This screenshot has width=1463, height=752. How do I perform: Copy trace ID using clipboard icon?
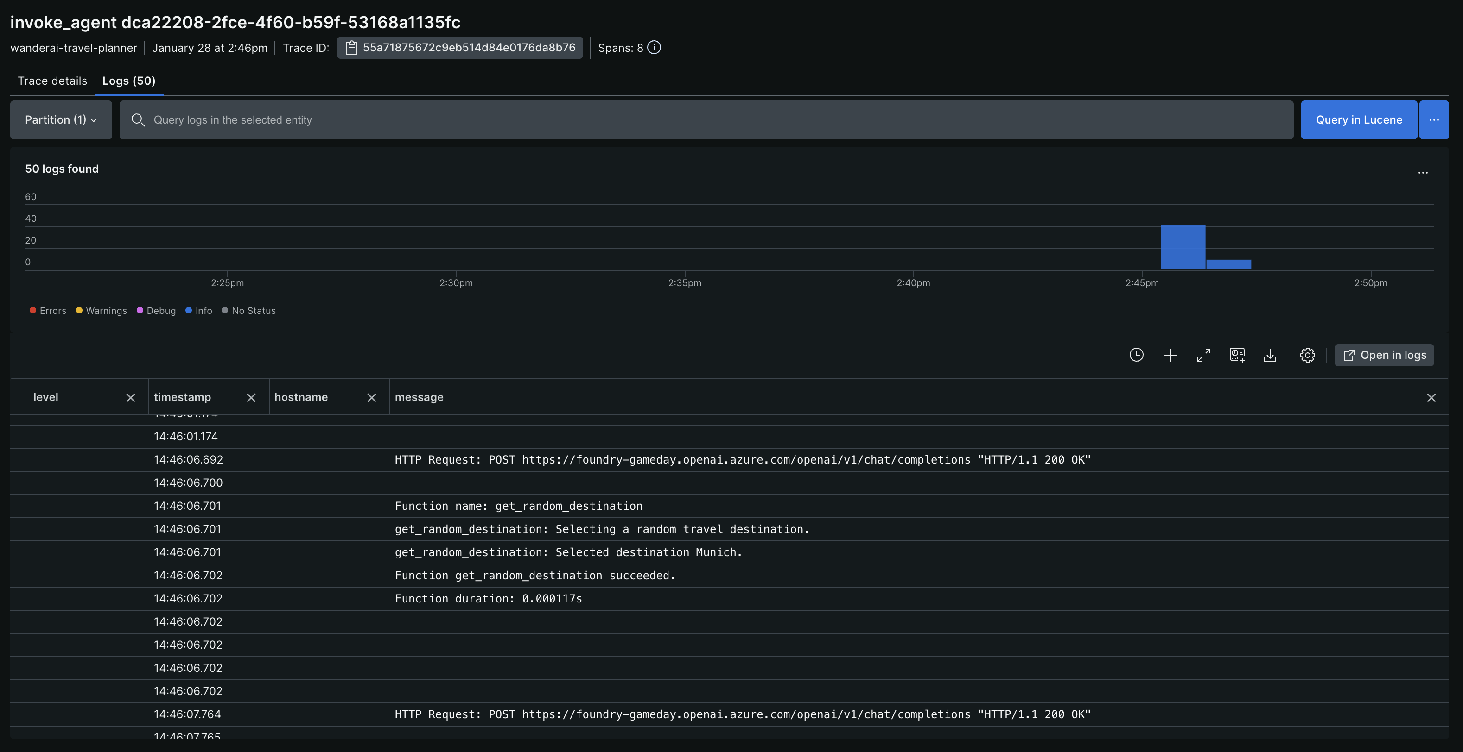pyautogui.click(x=351, y=48)
